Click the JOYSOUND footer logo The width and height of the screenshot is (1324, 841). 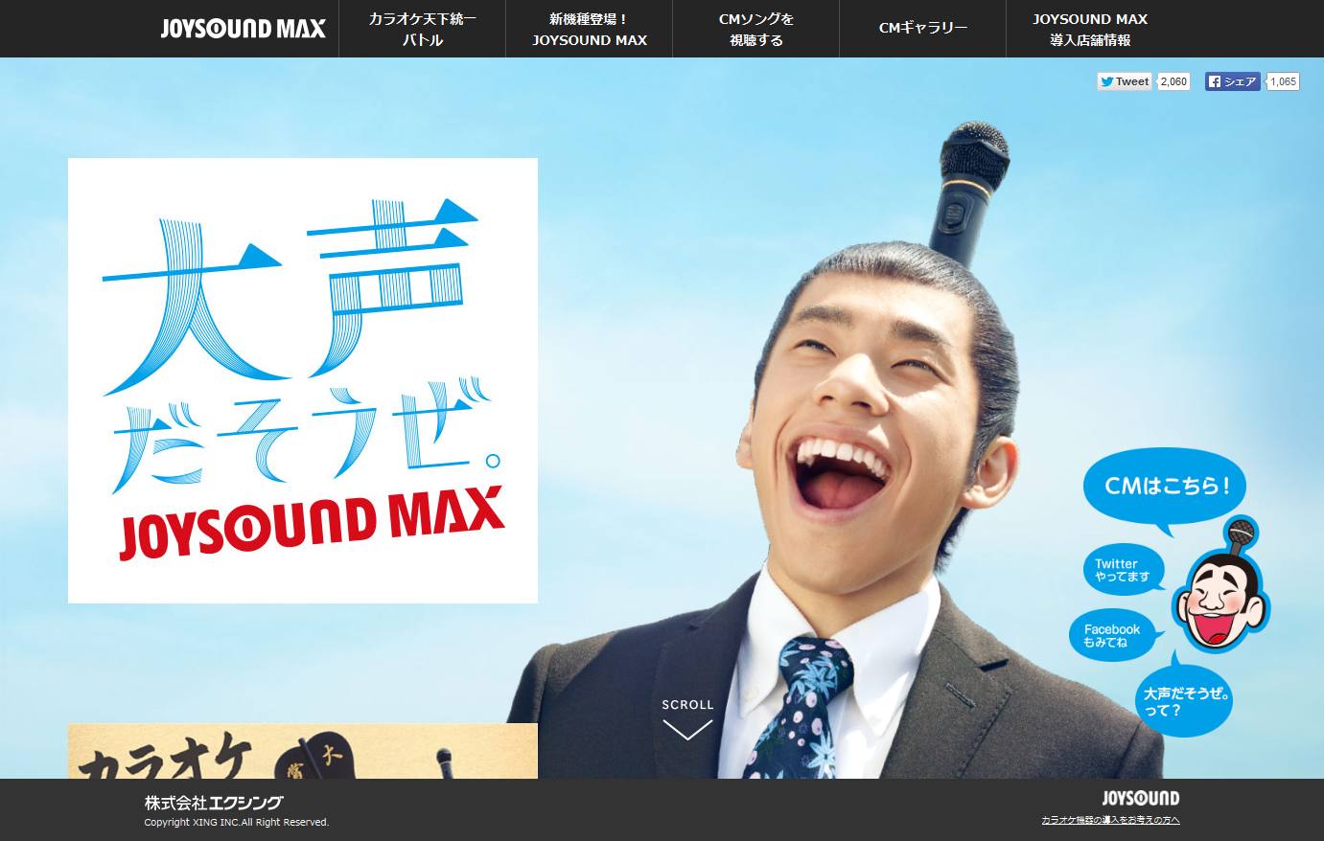click(1140, 798)
